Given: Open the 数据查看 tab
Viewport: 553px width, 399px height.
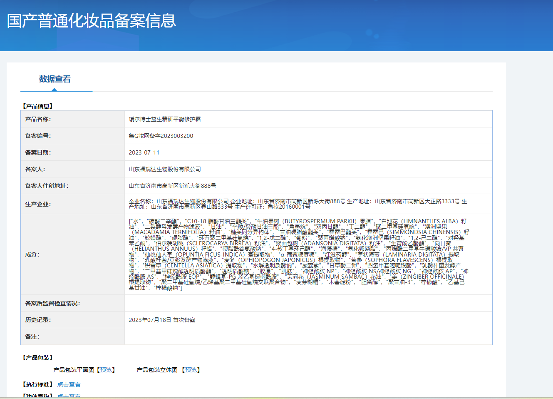Looking at the screenshot, I should tap(55, 79).
